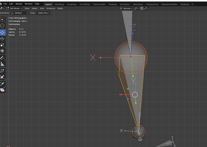
Task: Open the Edit Mode dropdown
Action: (x=14, y=8)
